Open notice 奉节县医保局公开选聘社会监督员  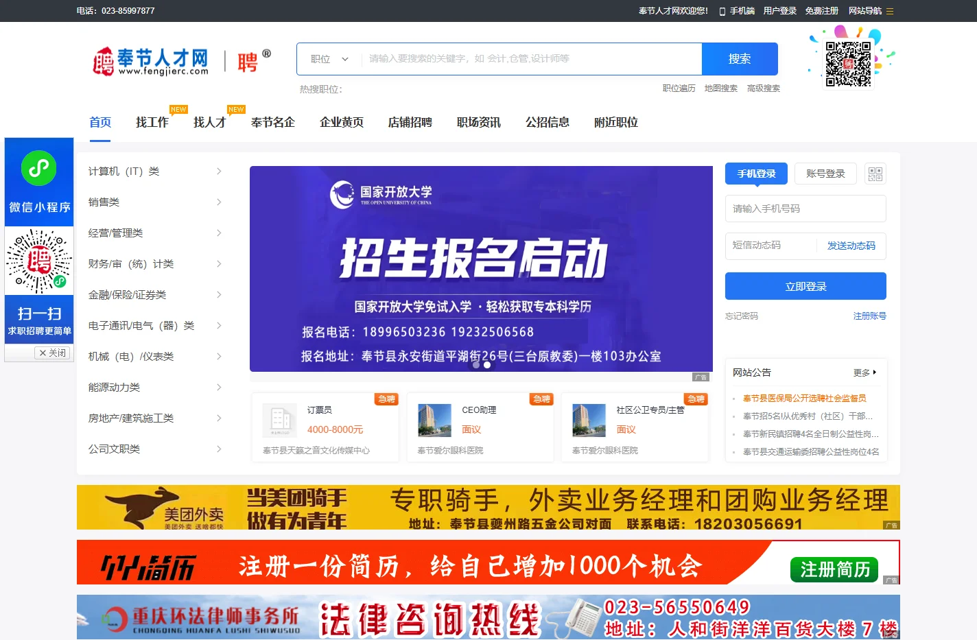coord(804,399)
